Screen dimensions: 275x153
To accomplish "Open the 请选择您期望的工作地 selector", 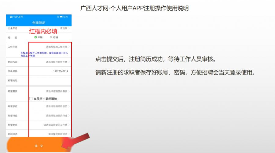I will pos(57,125).
